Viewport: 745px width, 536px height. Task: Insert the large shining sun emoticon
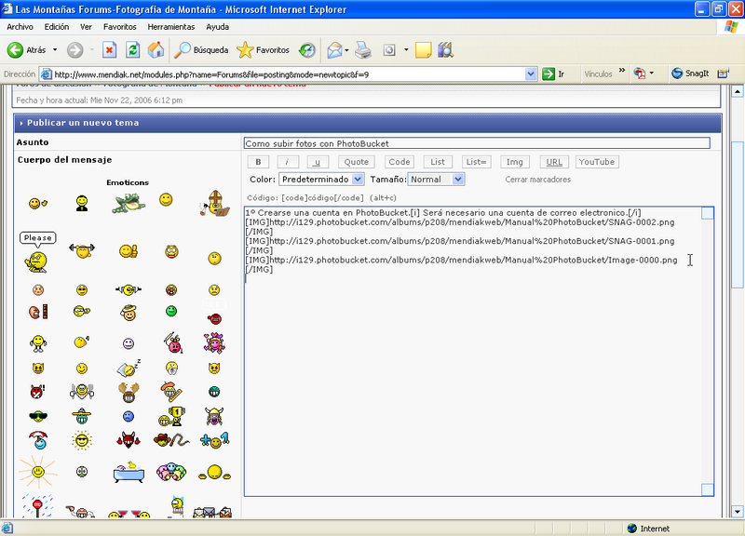point(38,472)
